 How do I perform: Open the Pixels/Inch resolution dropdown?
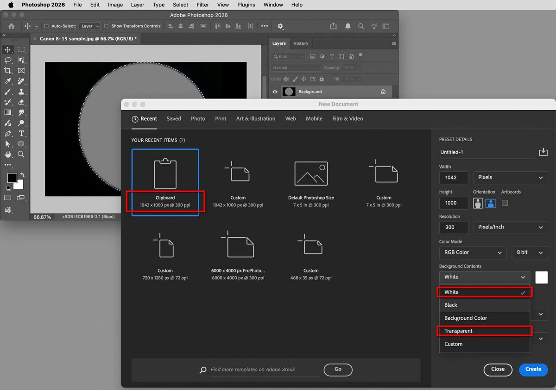pyautogui.click(x=510, y=227)
